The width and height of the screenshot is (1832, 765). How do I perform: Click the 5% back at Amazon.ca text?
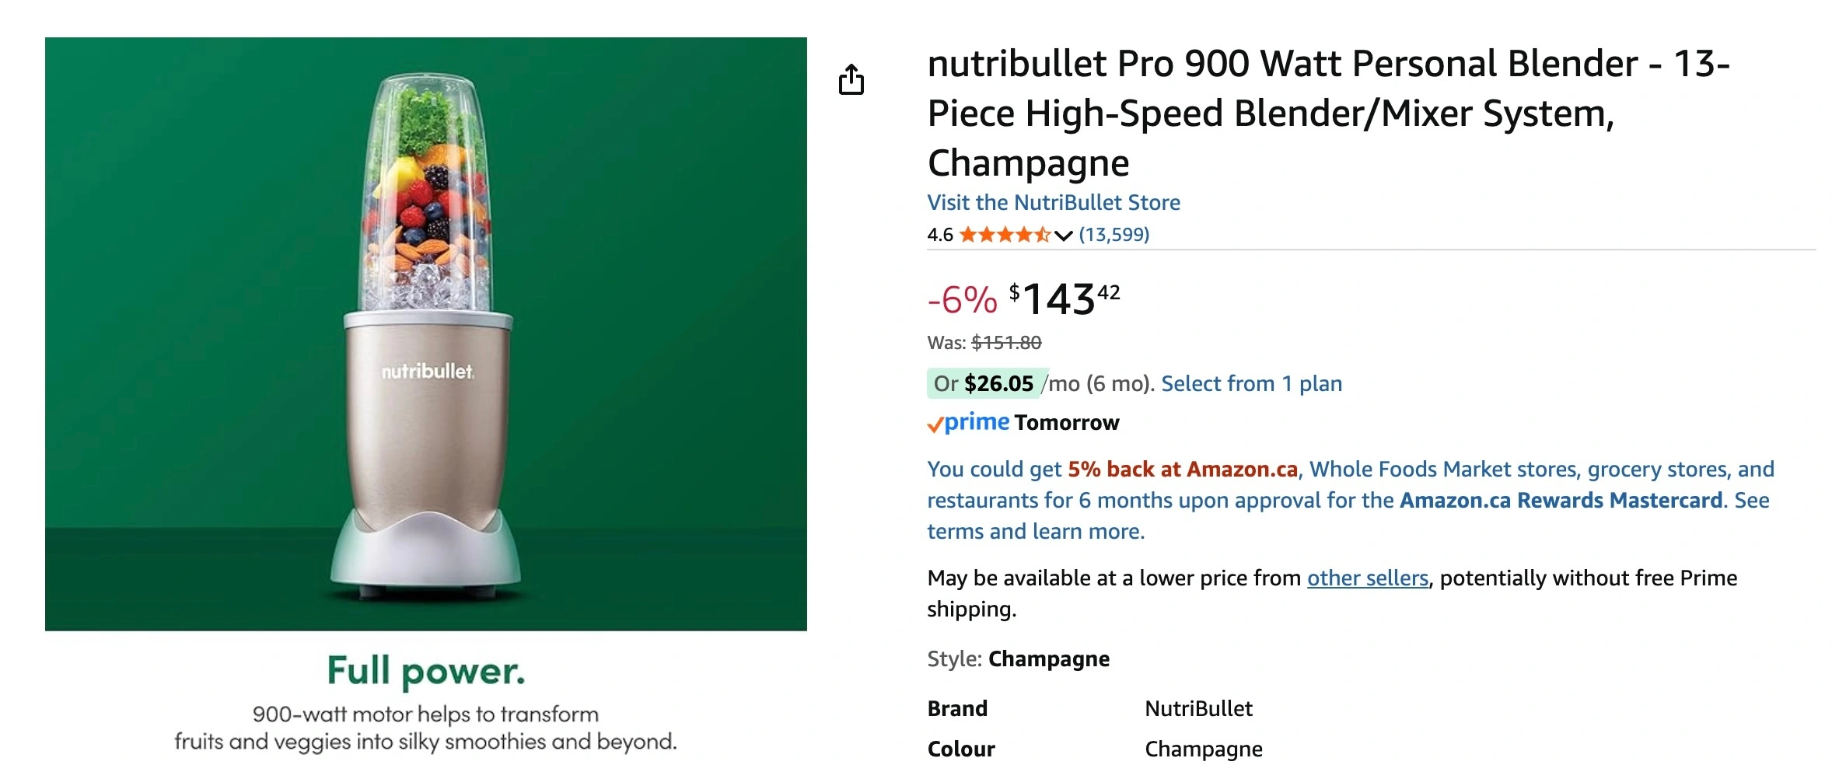(x=1183, y=469)
